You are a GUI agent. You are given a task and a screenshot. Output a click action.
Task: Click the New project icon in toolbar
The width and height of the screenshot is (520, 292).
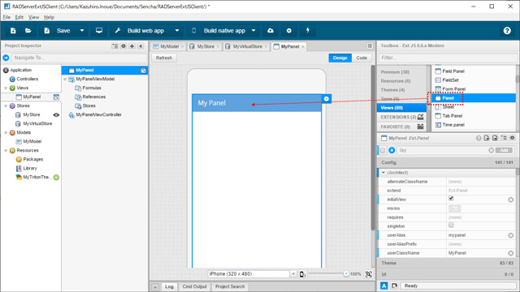tap(13, 31)
